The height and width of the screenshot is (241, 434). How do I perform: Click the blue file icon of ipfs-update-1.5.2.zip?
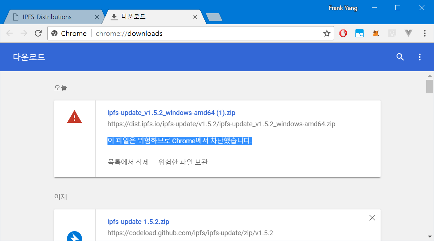pyautogui.click(x=74, y=236)
